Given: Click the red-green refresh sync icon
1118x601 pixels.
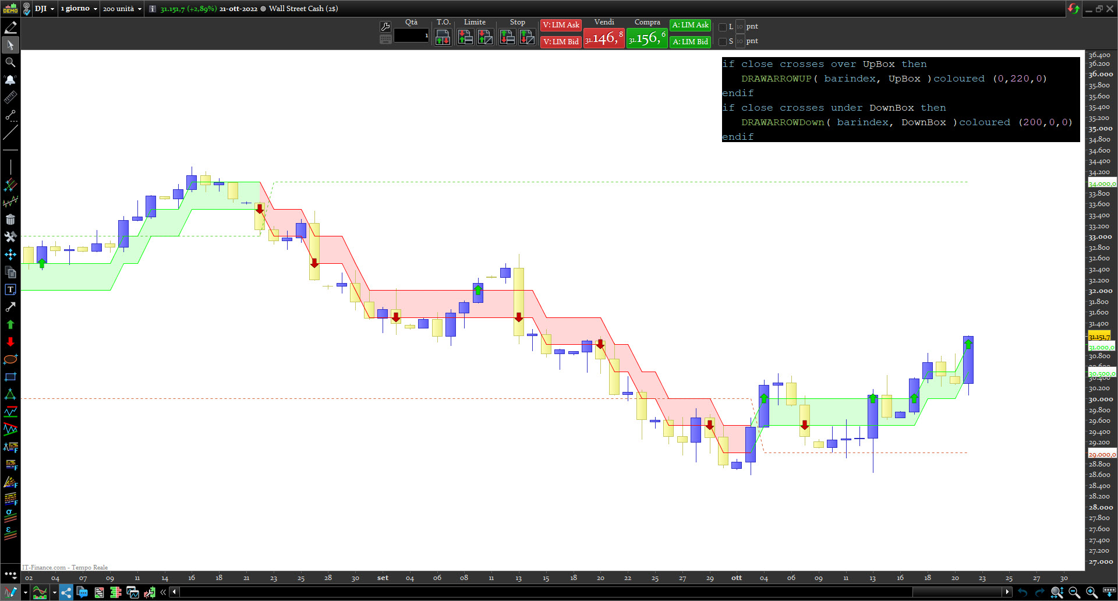Looking at the screenshot, I should 1074,9.
